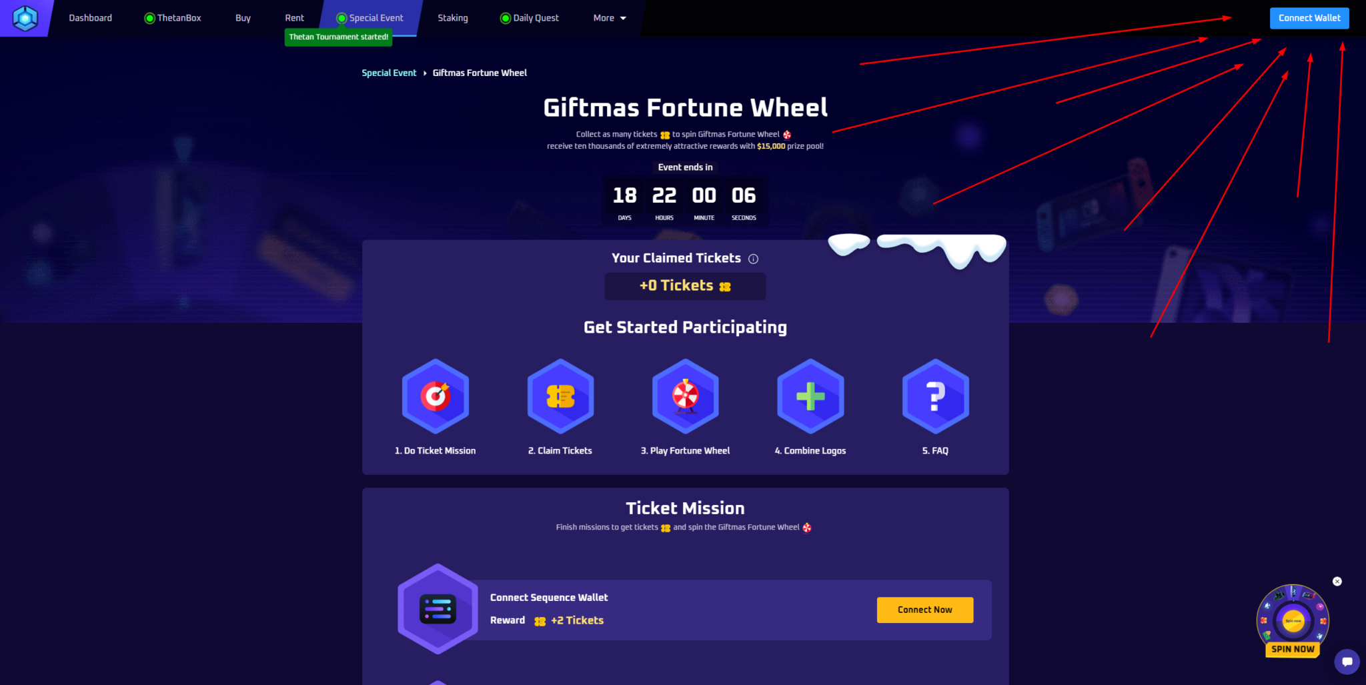The image size is (1366, 685).
Task: Open the Daily Quest menu item
Action: coord(530,18)
